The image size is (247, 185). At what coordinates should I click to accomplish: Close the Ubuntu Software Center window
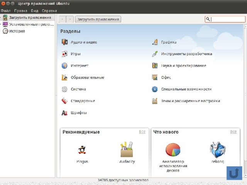click(3, 3)
